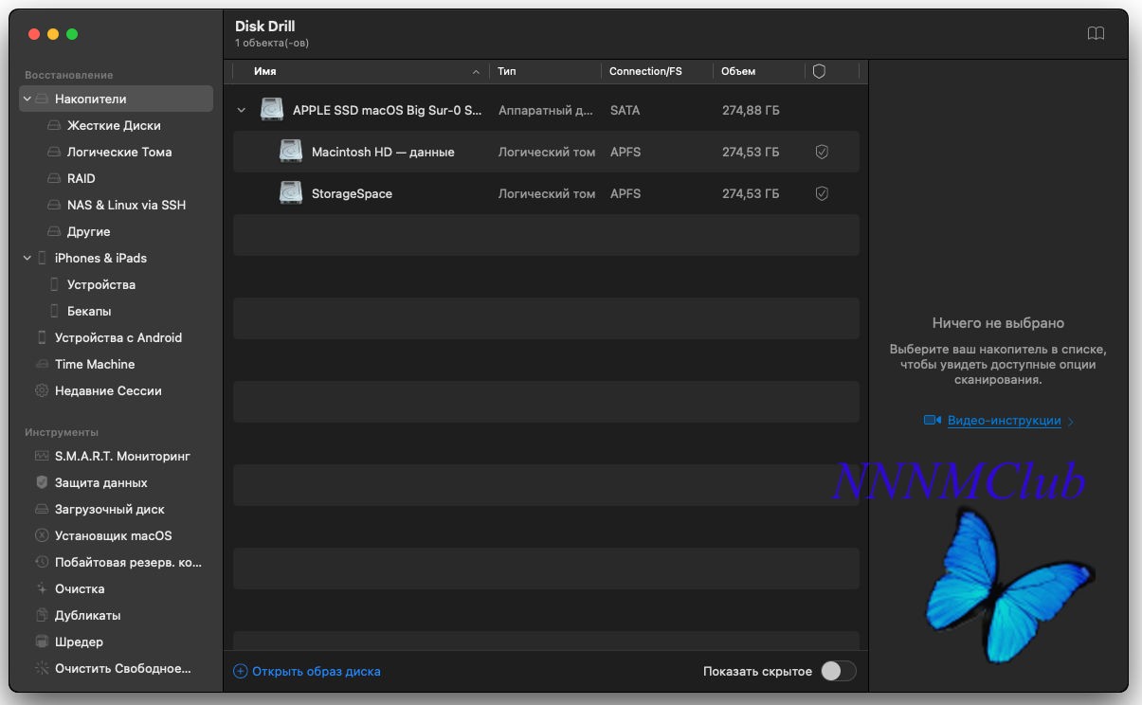The width and height of the screenshot is (1142, 705).
Task: Open Шредер tool
Action: [79, 642]
